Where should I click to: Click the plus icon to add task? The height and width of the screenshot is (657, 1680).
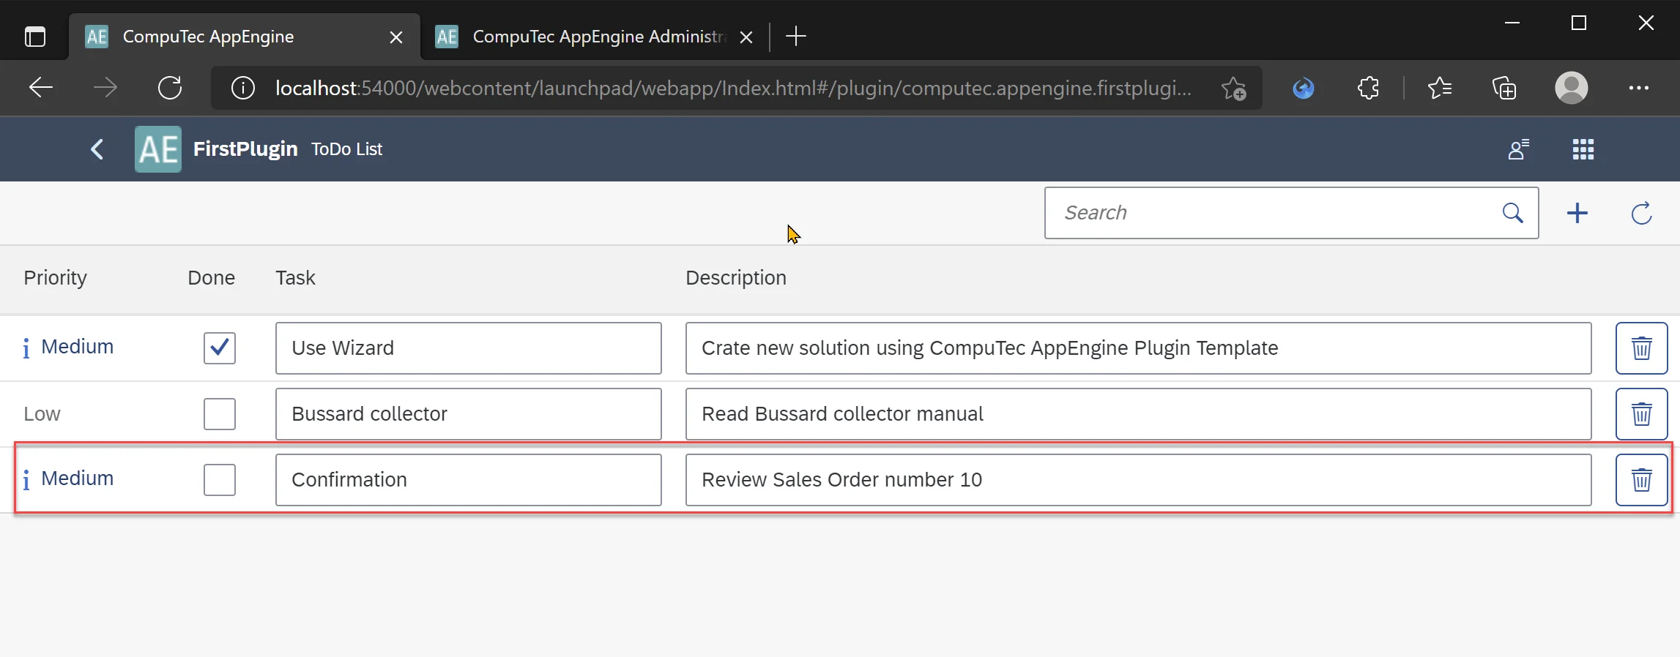click(1577, 213)
